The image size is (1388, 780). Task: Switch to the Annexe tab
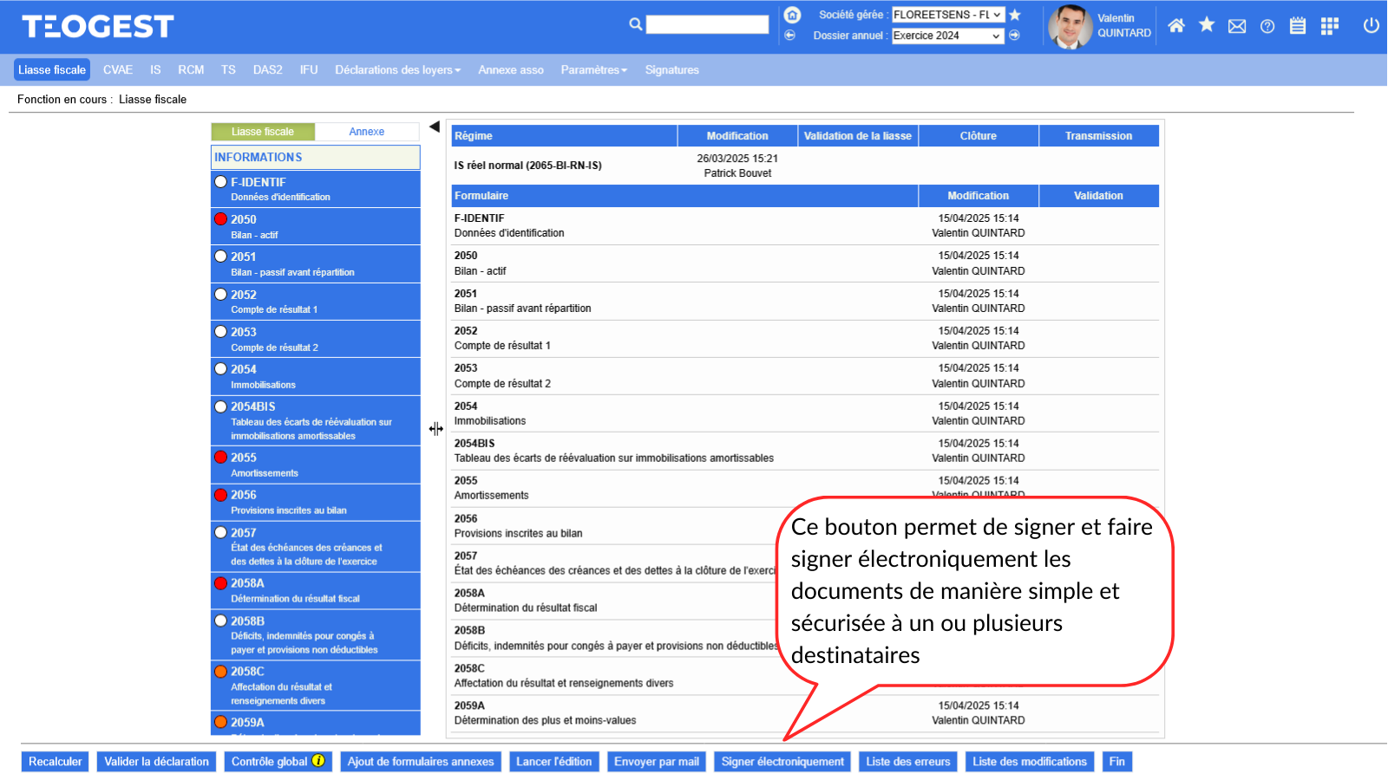click(366, 132)
